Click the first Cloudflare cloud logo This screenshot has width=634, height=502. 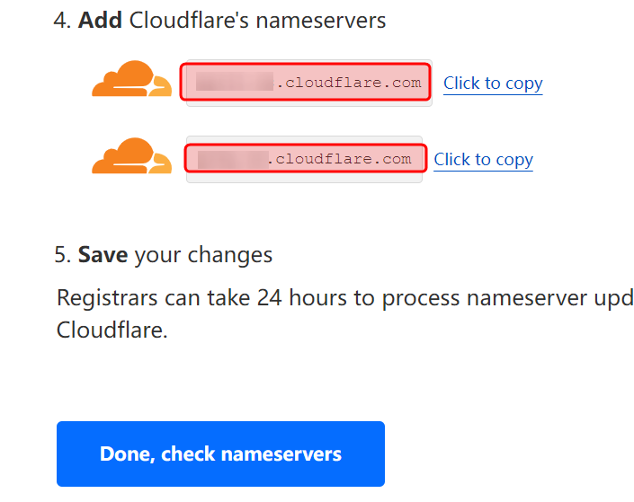click(131, 79)
